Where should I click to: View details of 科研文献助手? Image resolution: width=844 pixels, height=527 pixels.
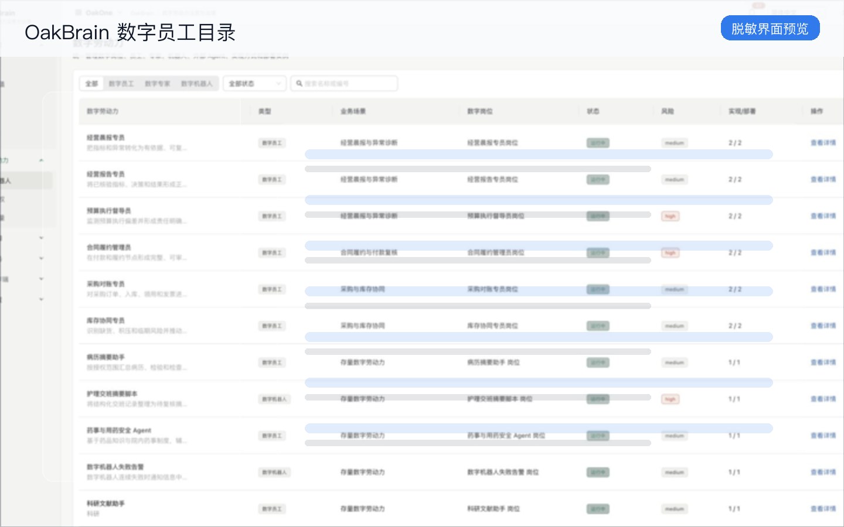click(823, 509)
